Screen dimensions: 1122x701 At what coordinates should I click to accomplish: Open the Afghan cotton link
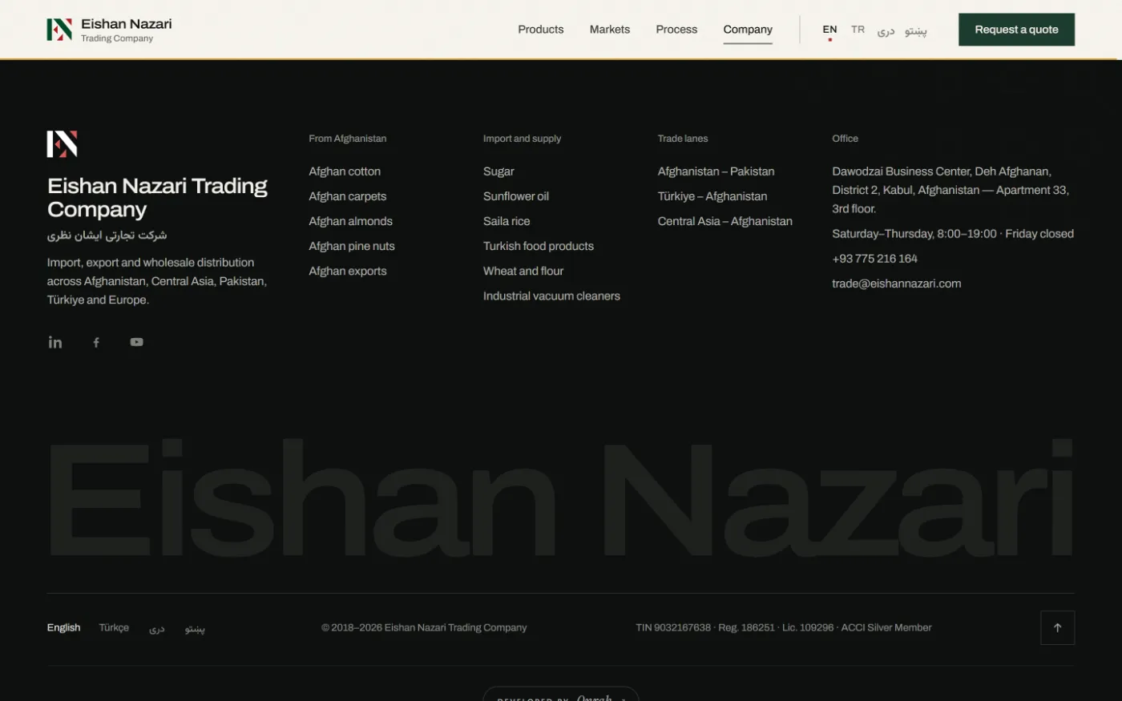click(345, 171)
